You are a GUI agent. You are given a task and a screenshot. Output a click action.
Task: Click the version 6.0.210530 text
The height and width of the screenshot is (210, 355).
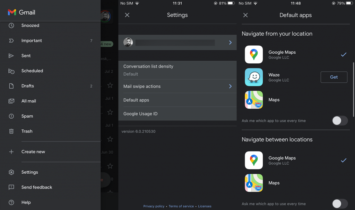click(138, 131)
